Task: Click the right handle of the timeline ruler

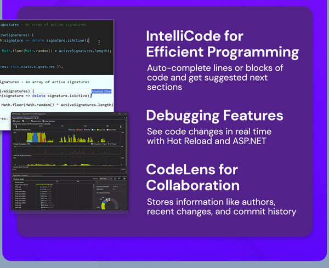Action: [121, 127]
